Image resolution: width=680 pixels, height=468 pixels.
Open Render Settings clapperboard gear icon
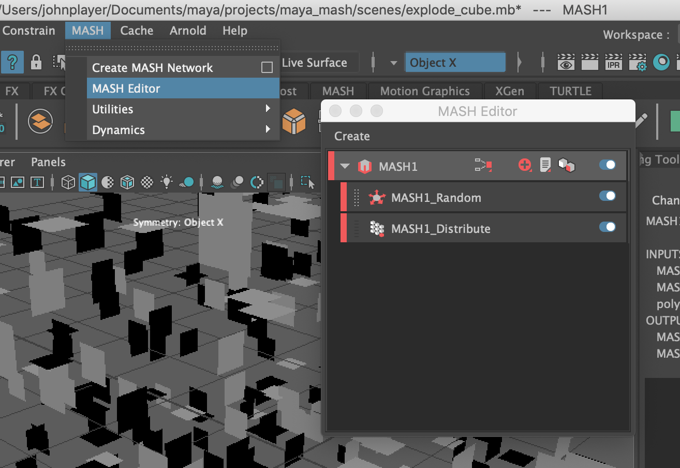(x=637, y=62)
